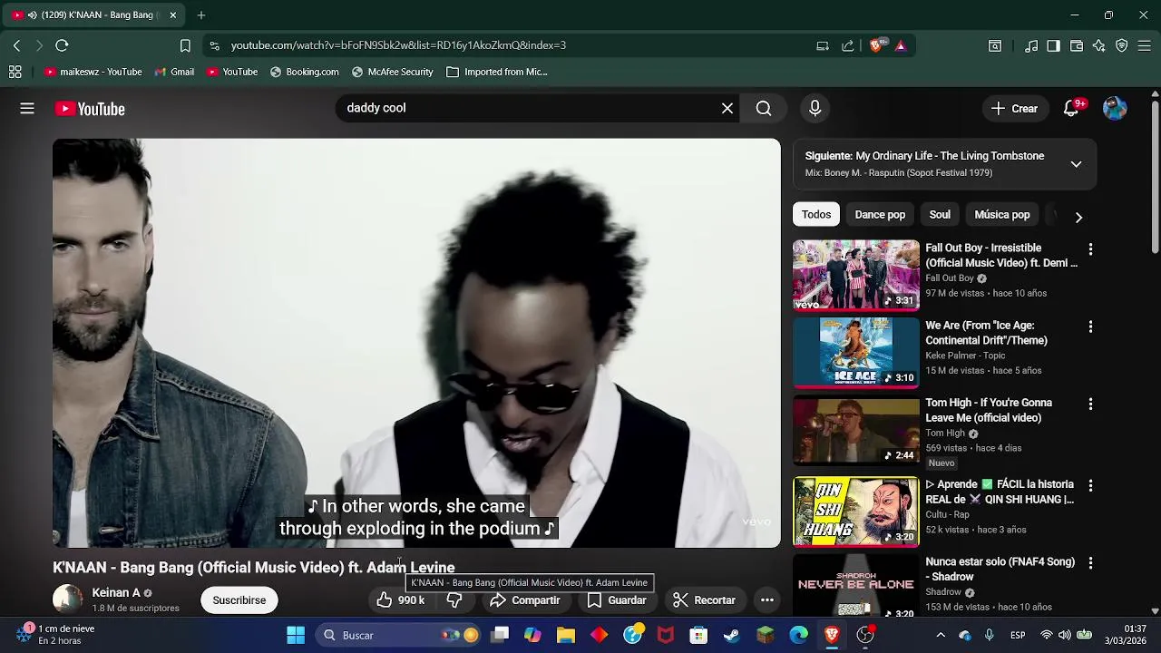This screenshot has height=653, width=1161.
Task: Open Microsoft Edge from the taskbar
Action: [x=798, y=635]
